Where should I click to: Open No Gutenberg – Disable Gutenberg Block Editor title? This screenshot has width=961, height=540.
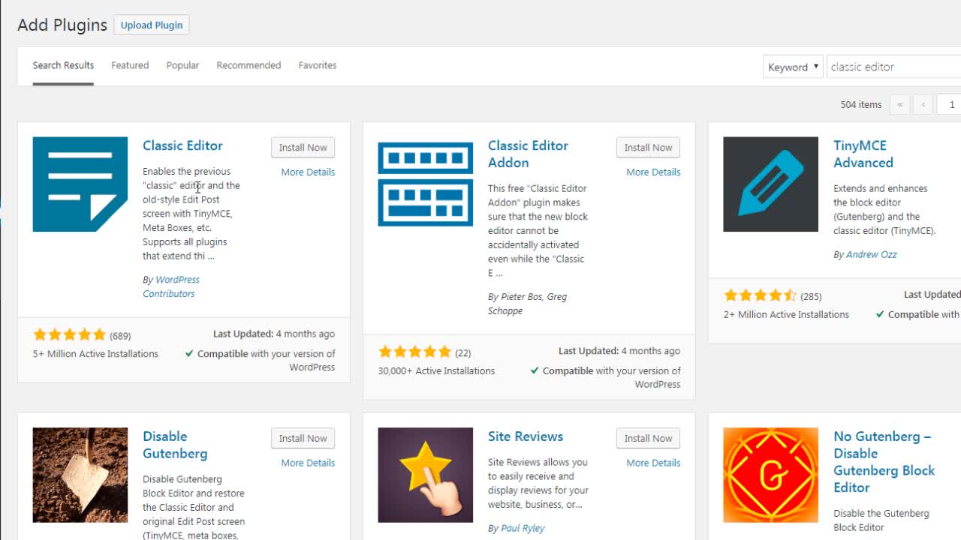pos(884,461)
